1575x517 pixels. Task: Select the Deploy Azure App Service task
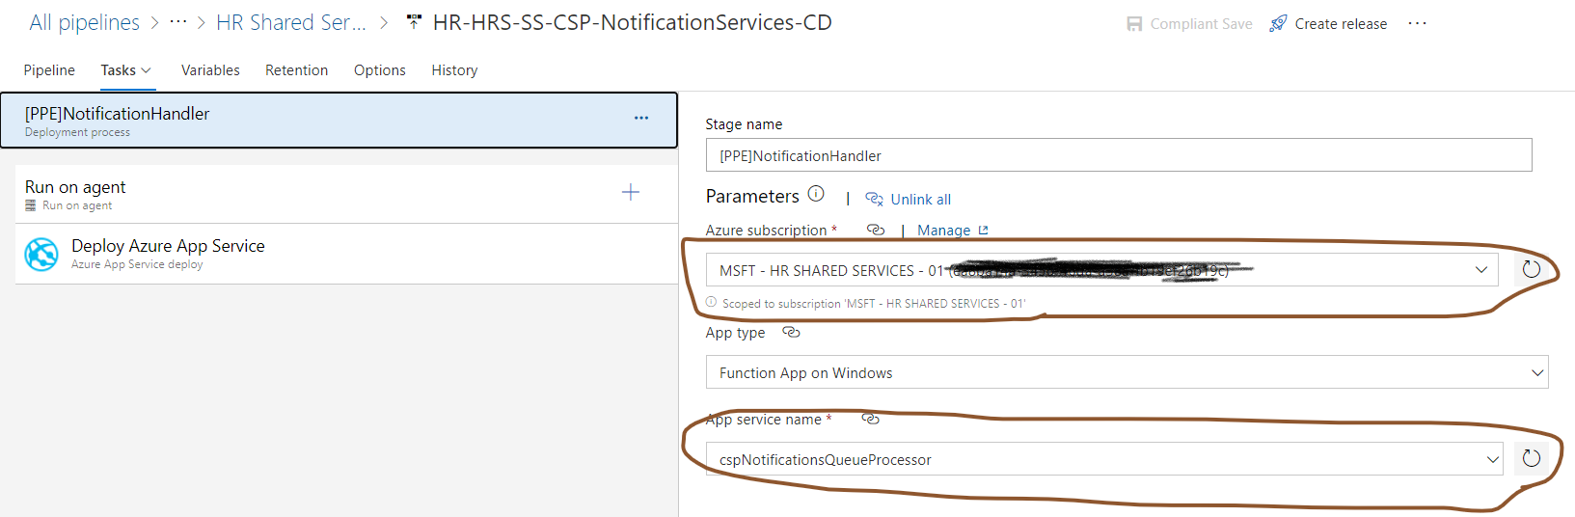coord(346,254)
